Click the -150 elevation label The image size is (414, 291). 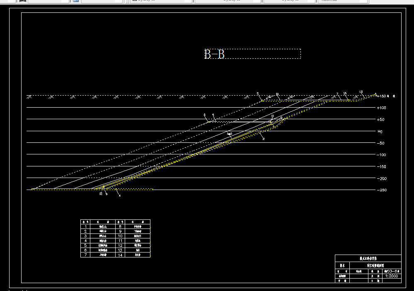tap(381, 166)
